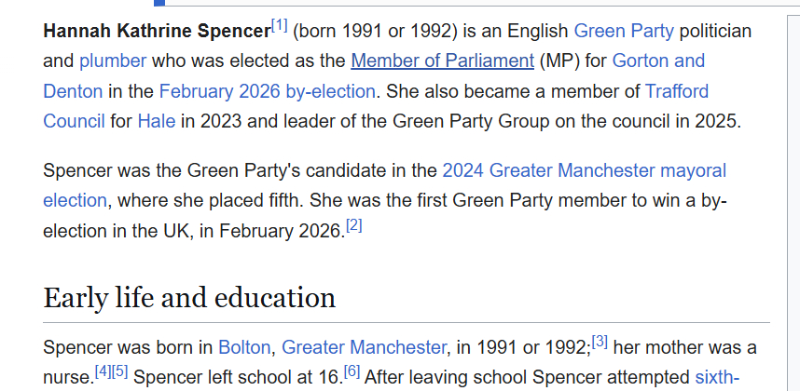Go to reference 4 after nurse
Viewport: 800px width, 391px height.
point(103,371)
